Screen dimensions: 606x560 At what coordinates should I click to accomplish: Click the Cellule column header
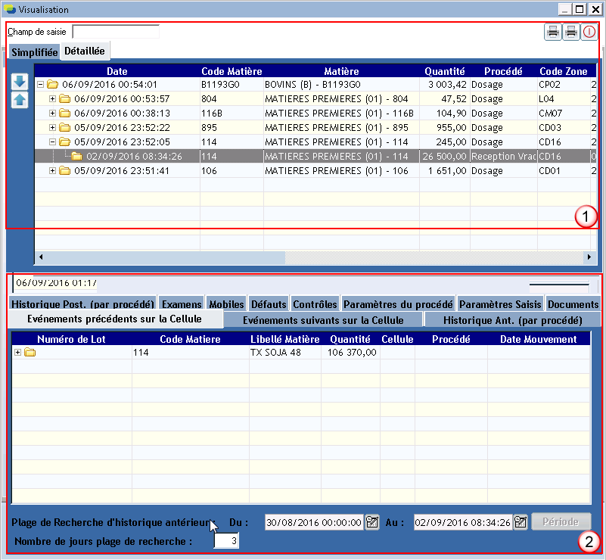397,339
